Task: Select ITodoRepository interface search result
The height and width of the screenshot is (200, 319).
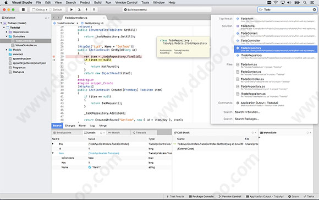Action: point(276,56)
